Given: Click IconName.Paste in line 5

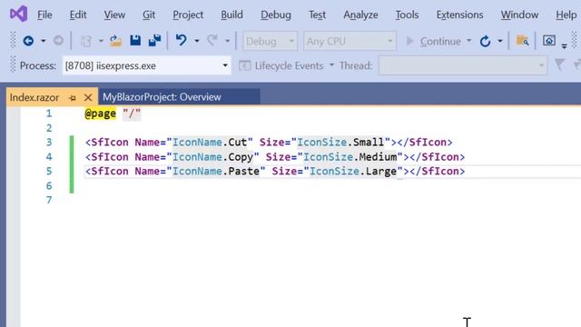Looking at the screenshot, I should click(x=216, y=172).
